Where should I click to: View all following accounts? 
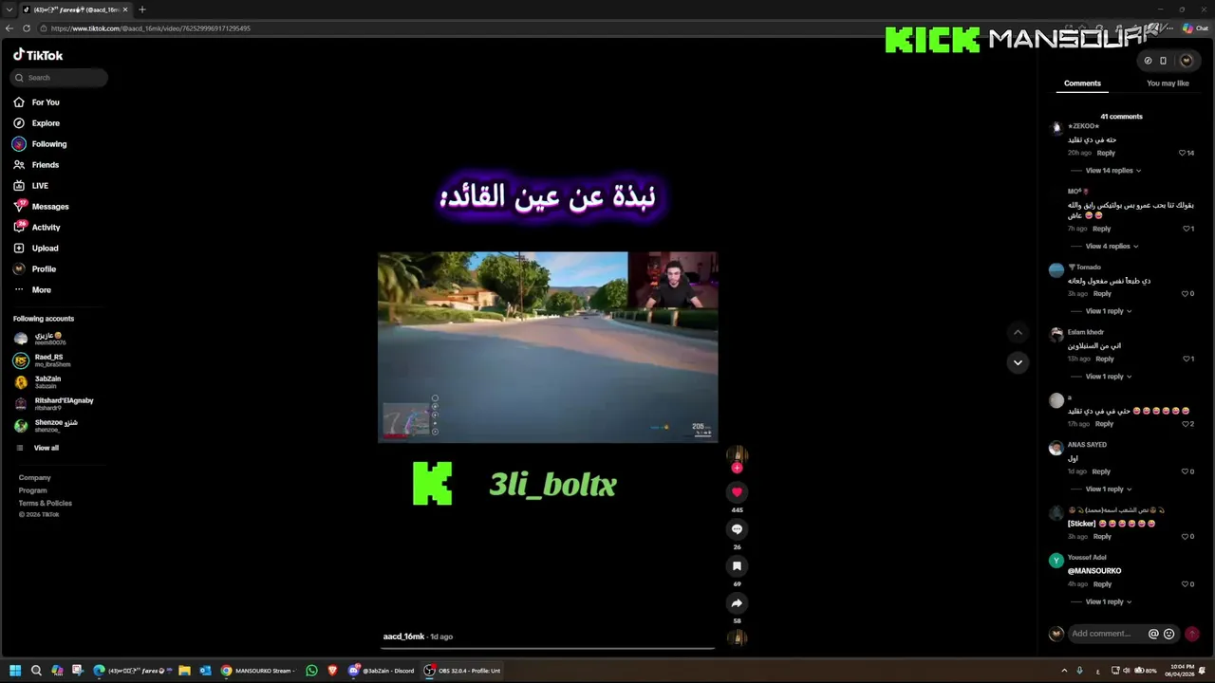click(x=46, y=448)
